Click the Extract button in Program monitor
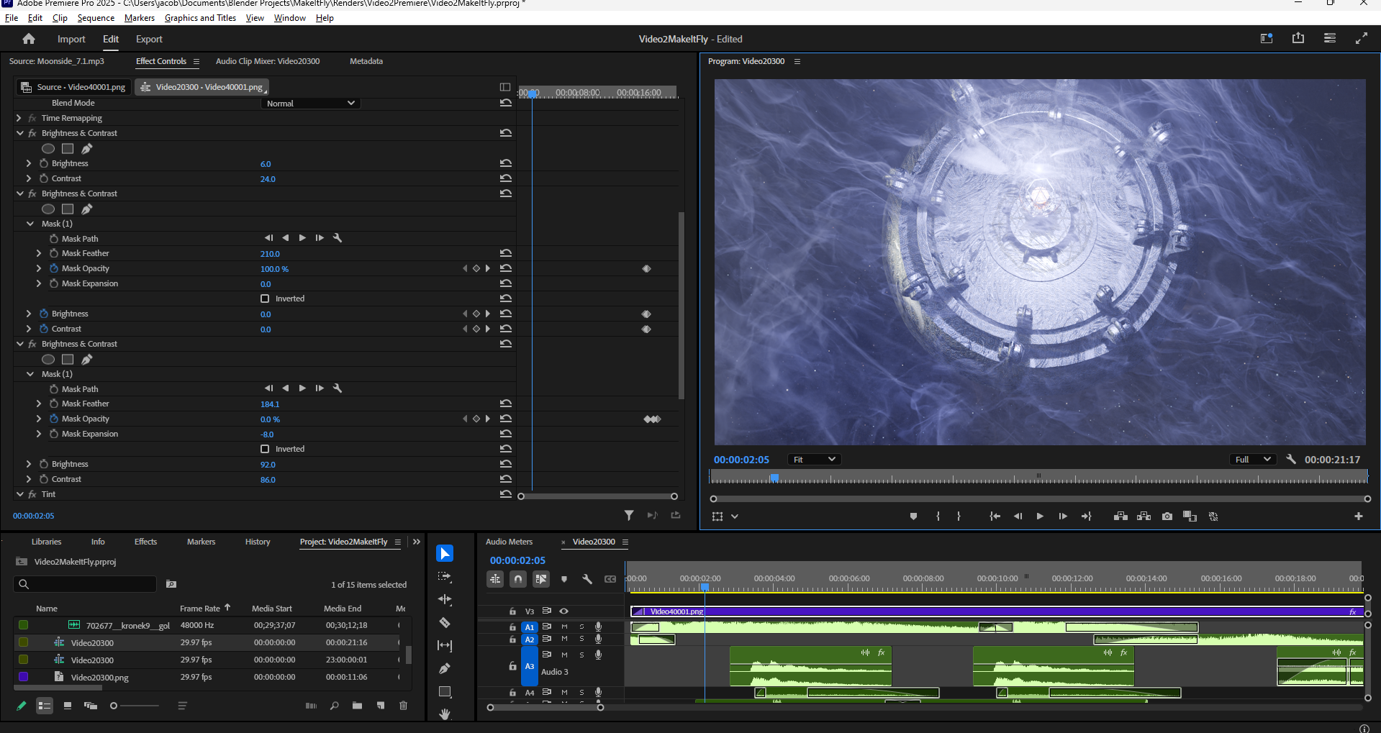Image resolution: width=1381 pixels, height=733 pixels. tap(1144, 516)
